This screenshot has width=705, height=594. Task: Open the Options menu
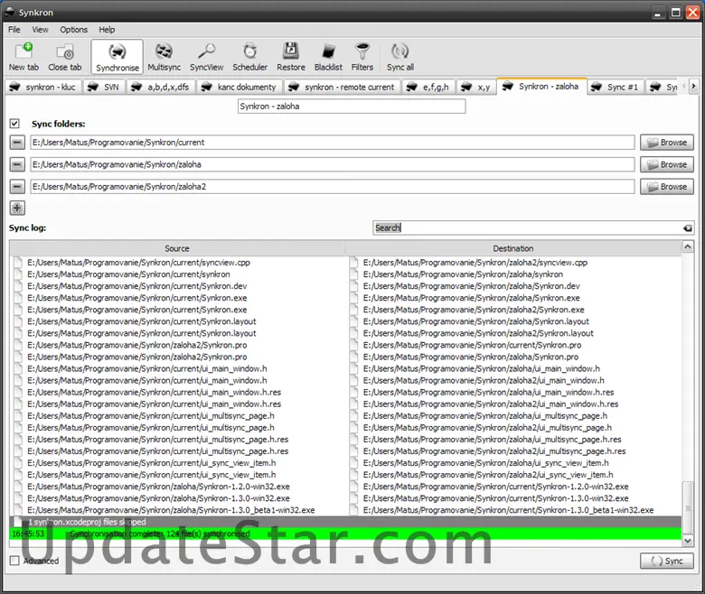[x=74, y=30]
